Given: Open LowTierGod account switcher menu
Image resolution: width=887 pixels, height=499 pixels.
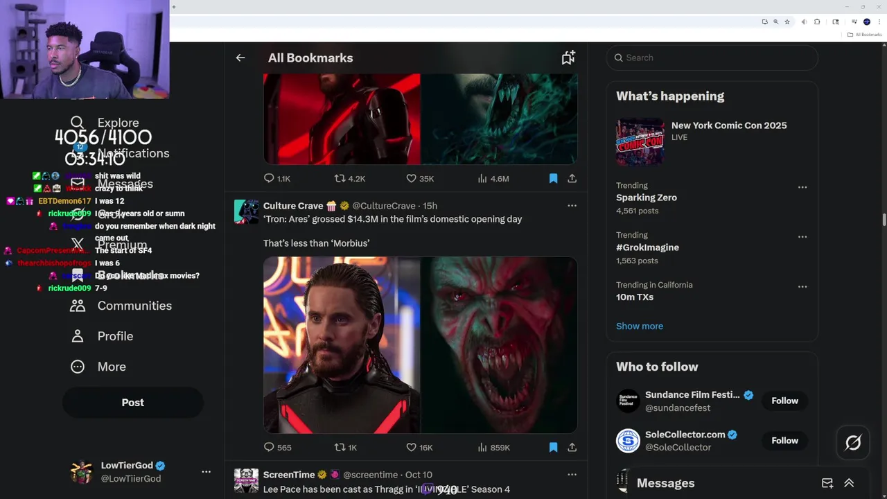Looking at the screenshot, I should click(x=206, y=472).
